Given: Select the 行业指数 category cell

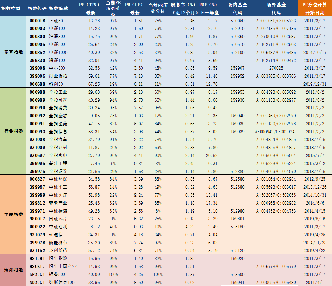Looking at the screenshot, I should click(14, 131).
